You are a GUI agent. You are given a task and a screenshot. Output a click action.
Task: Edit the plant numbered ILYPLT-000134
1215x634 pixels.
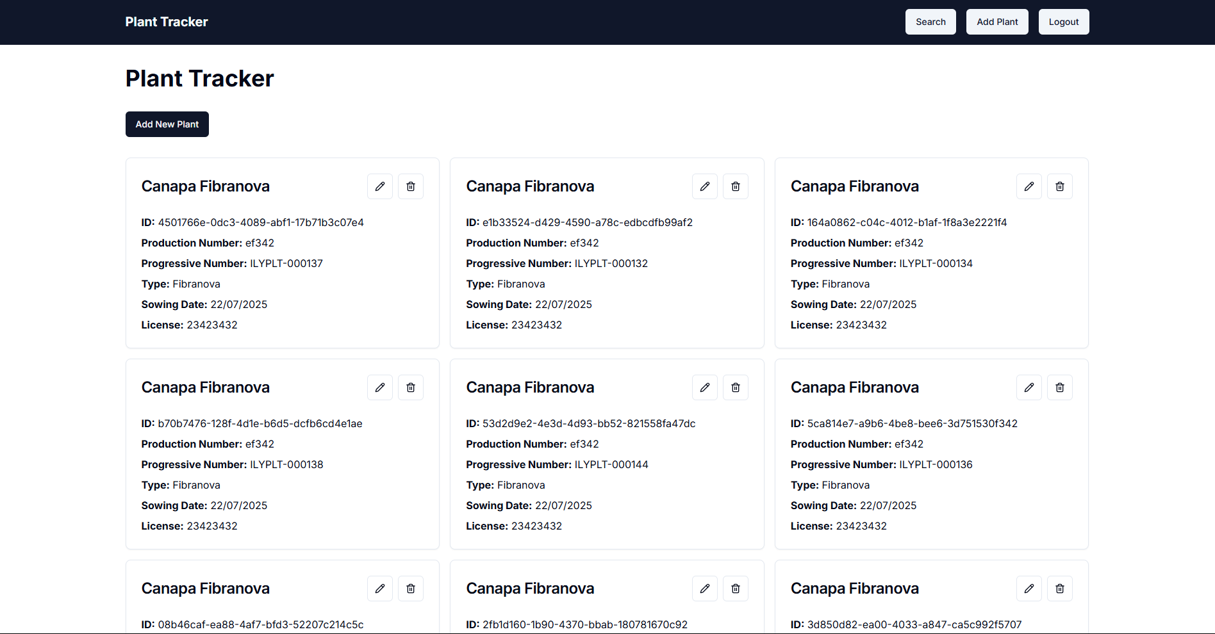tap(1029, 186)
